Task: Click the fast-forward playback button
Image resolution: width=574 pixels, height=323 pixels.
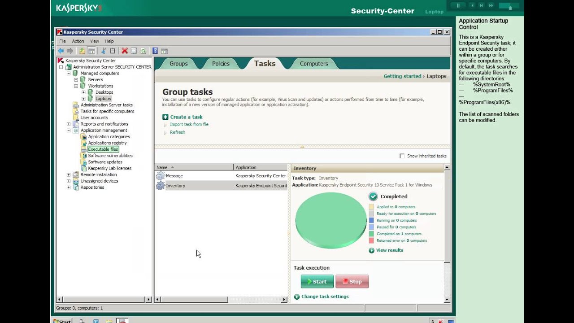Action: (491, 5)
